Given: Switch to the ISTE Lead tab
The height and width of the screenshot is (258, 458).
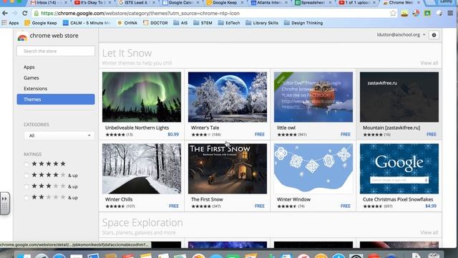Looking at the screenshot, I should click(x=137, y=3).
